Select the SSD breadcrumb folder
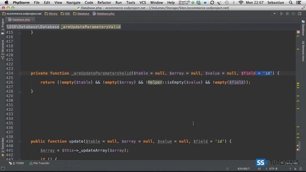This screenshot has width=306, height=172. click(x=66, y=14)
